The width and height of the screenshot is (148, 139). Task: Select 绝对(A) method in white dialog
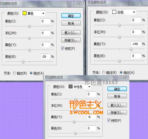coord(121,72)
